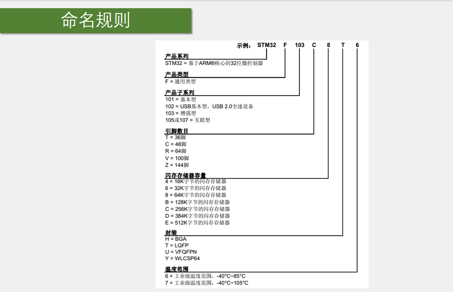This screenshot has width=453, height=292.
Task: Click the F = 通用类型 line
Action: (x=180, y=82)
